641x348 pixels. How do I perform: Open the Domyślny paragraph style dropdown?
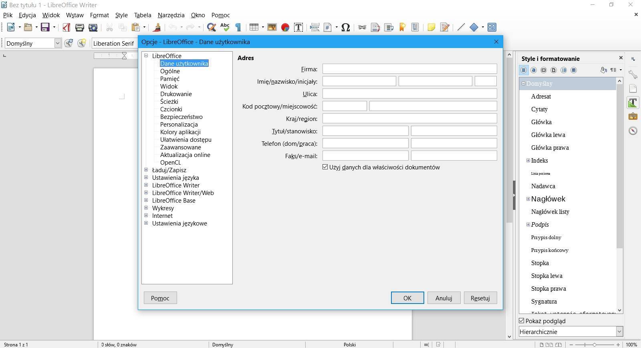point(58,43)
